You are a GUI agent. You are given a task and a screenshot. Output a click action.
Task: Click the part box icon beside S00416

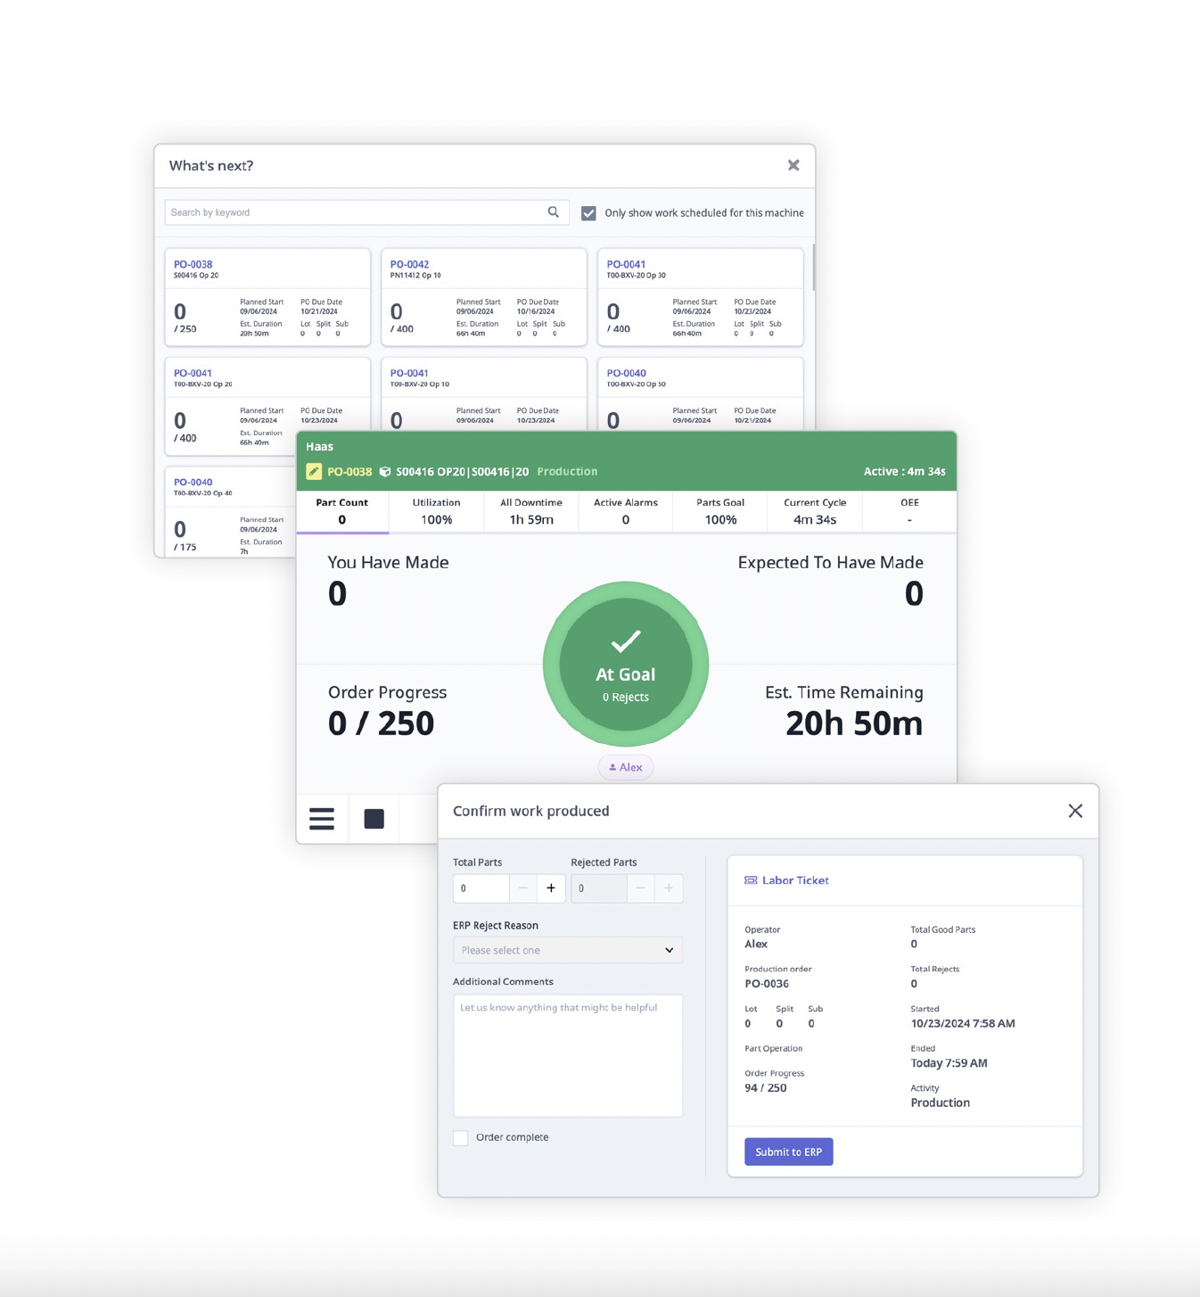pos(385,472)
